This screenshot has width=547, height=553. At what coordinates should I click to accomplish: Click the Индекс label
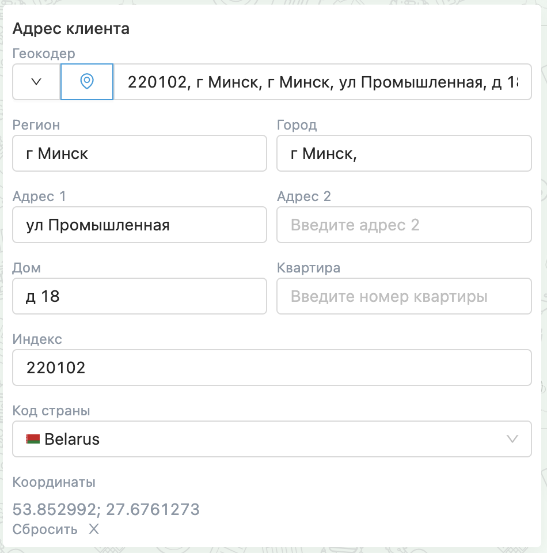pos(37,339)
